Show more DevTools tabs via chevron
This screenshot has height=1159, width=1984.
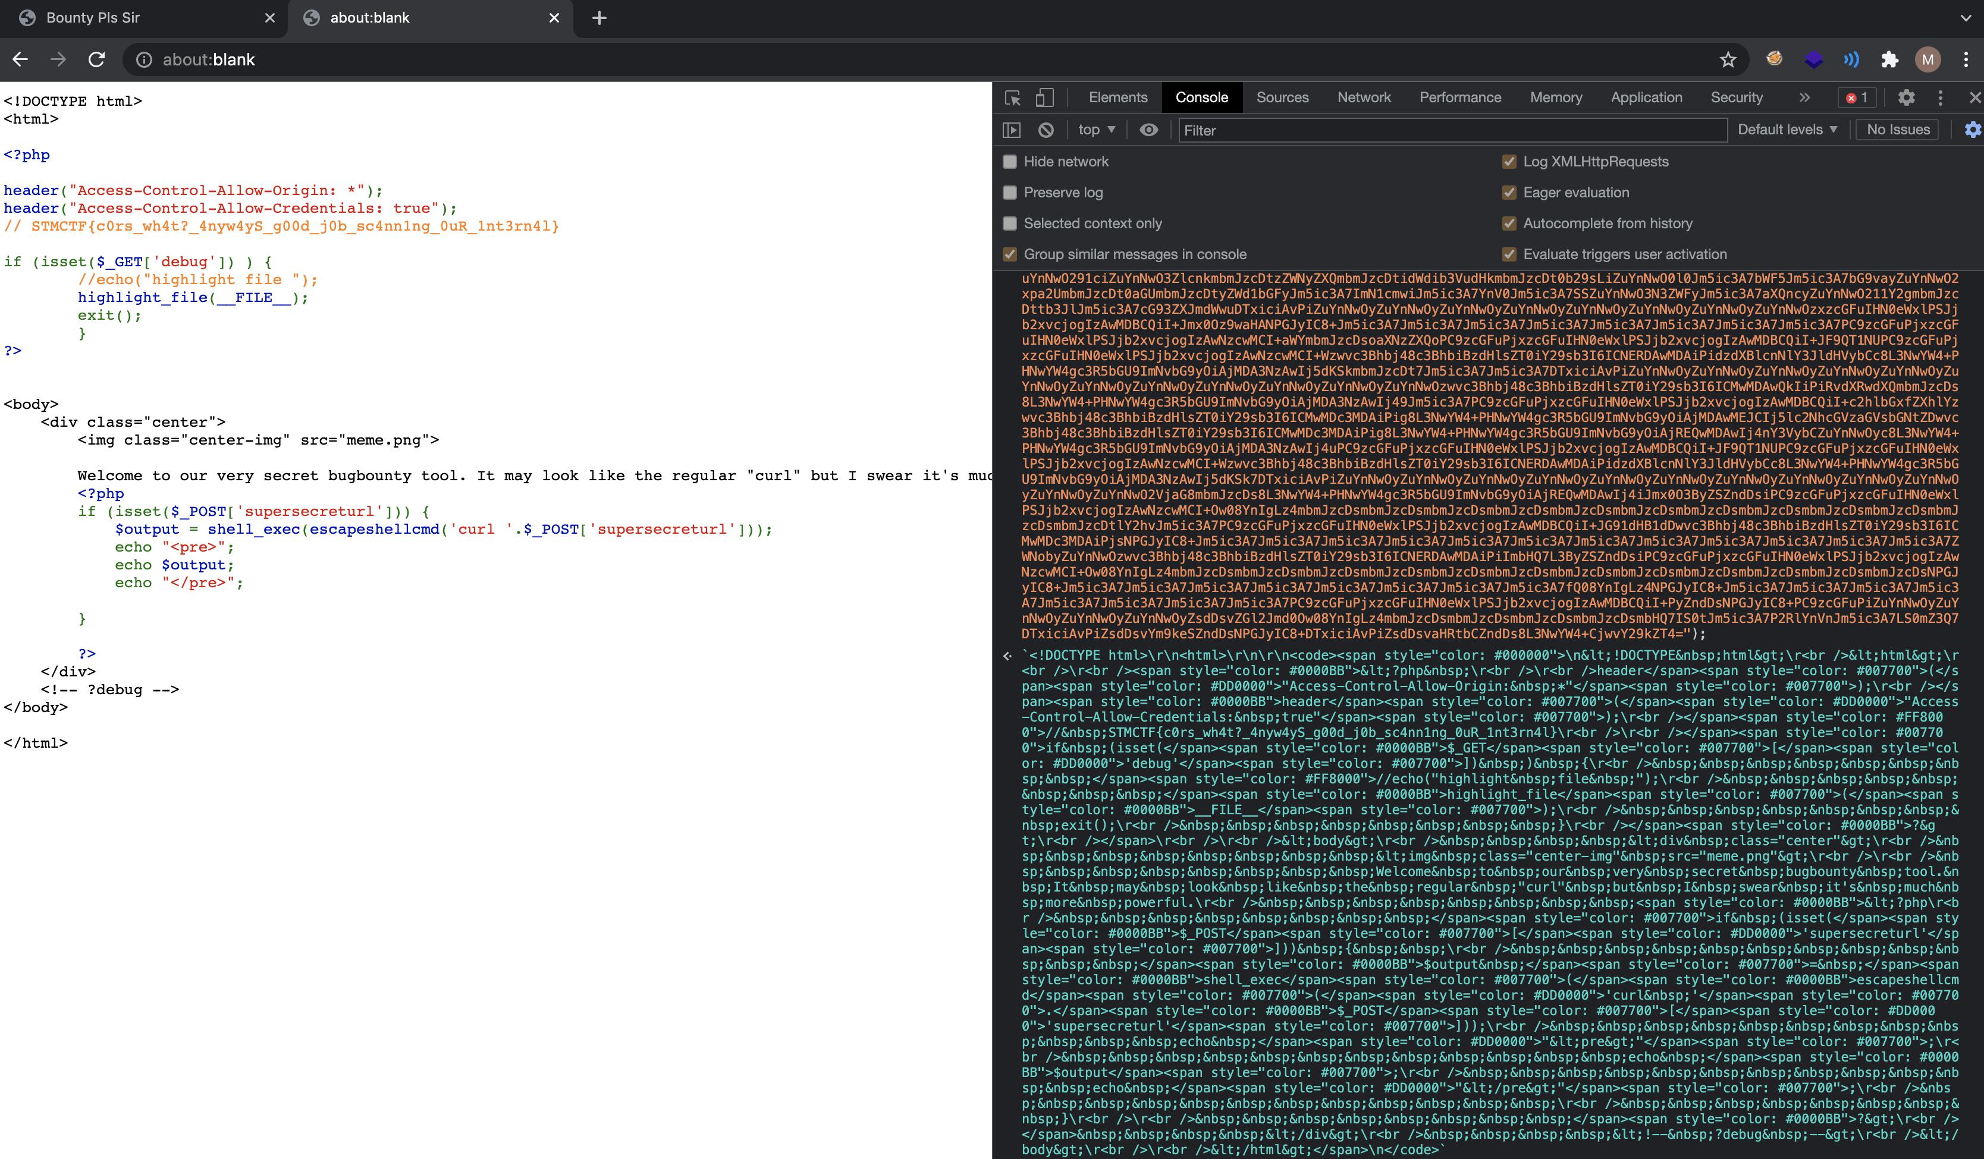point(1804,97)
